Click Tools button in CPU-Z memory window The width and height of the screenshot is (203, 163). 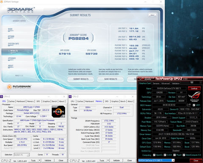[102, 160]
